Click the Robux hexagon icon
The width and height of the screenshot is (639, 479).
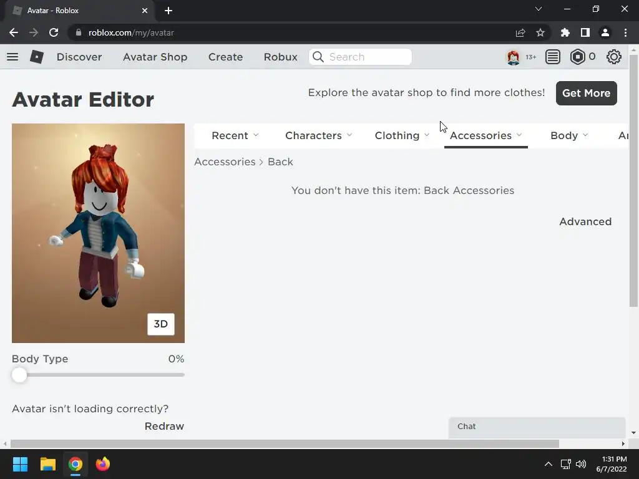pyautogui.click(x=577, y=57)
